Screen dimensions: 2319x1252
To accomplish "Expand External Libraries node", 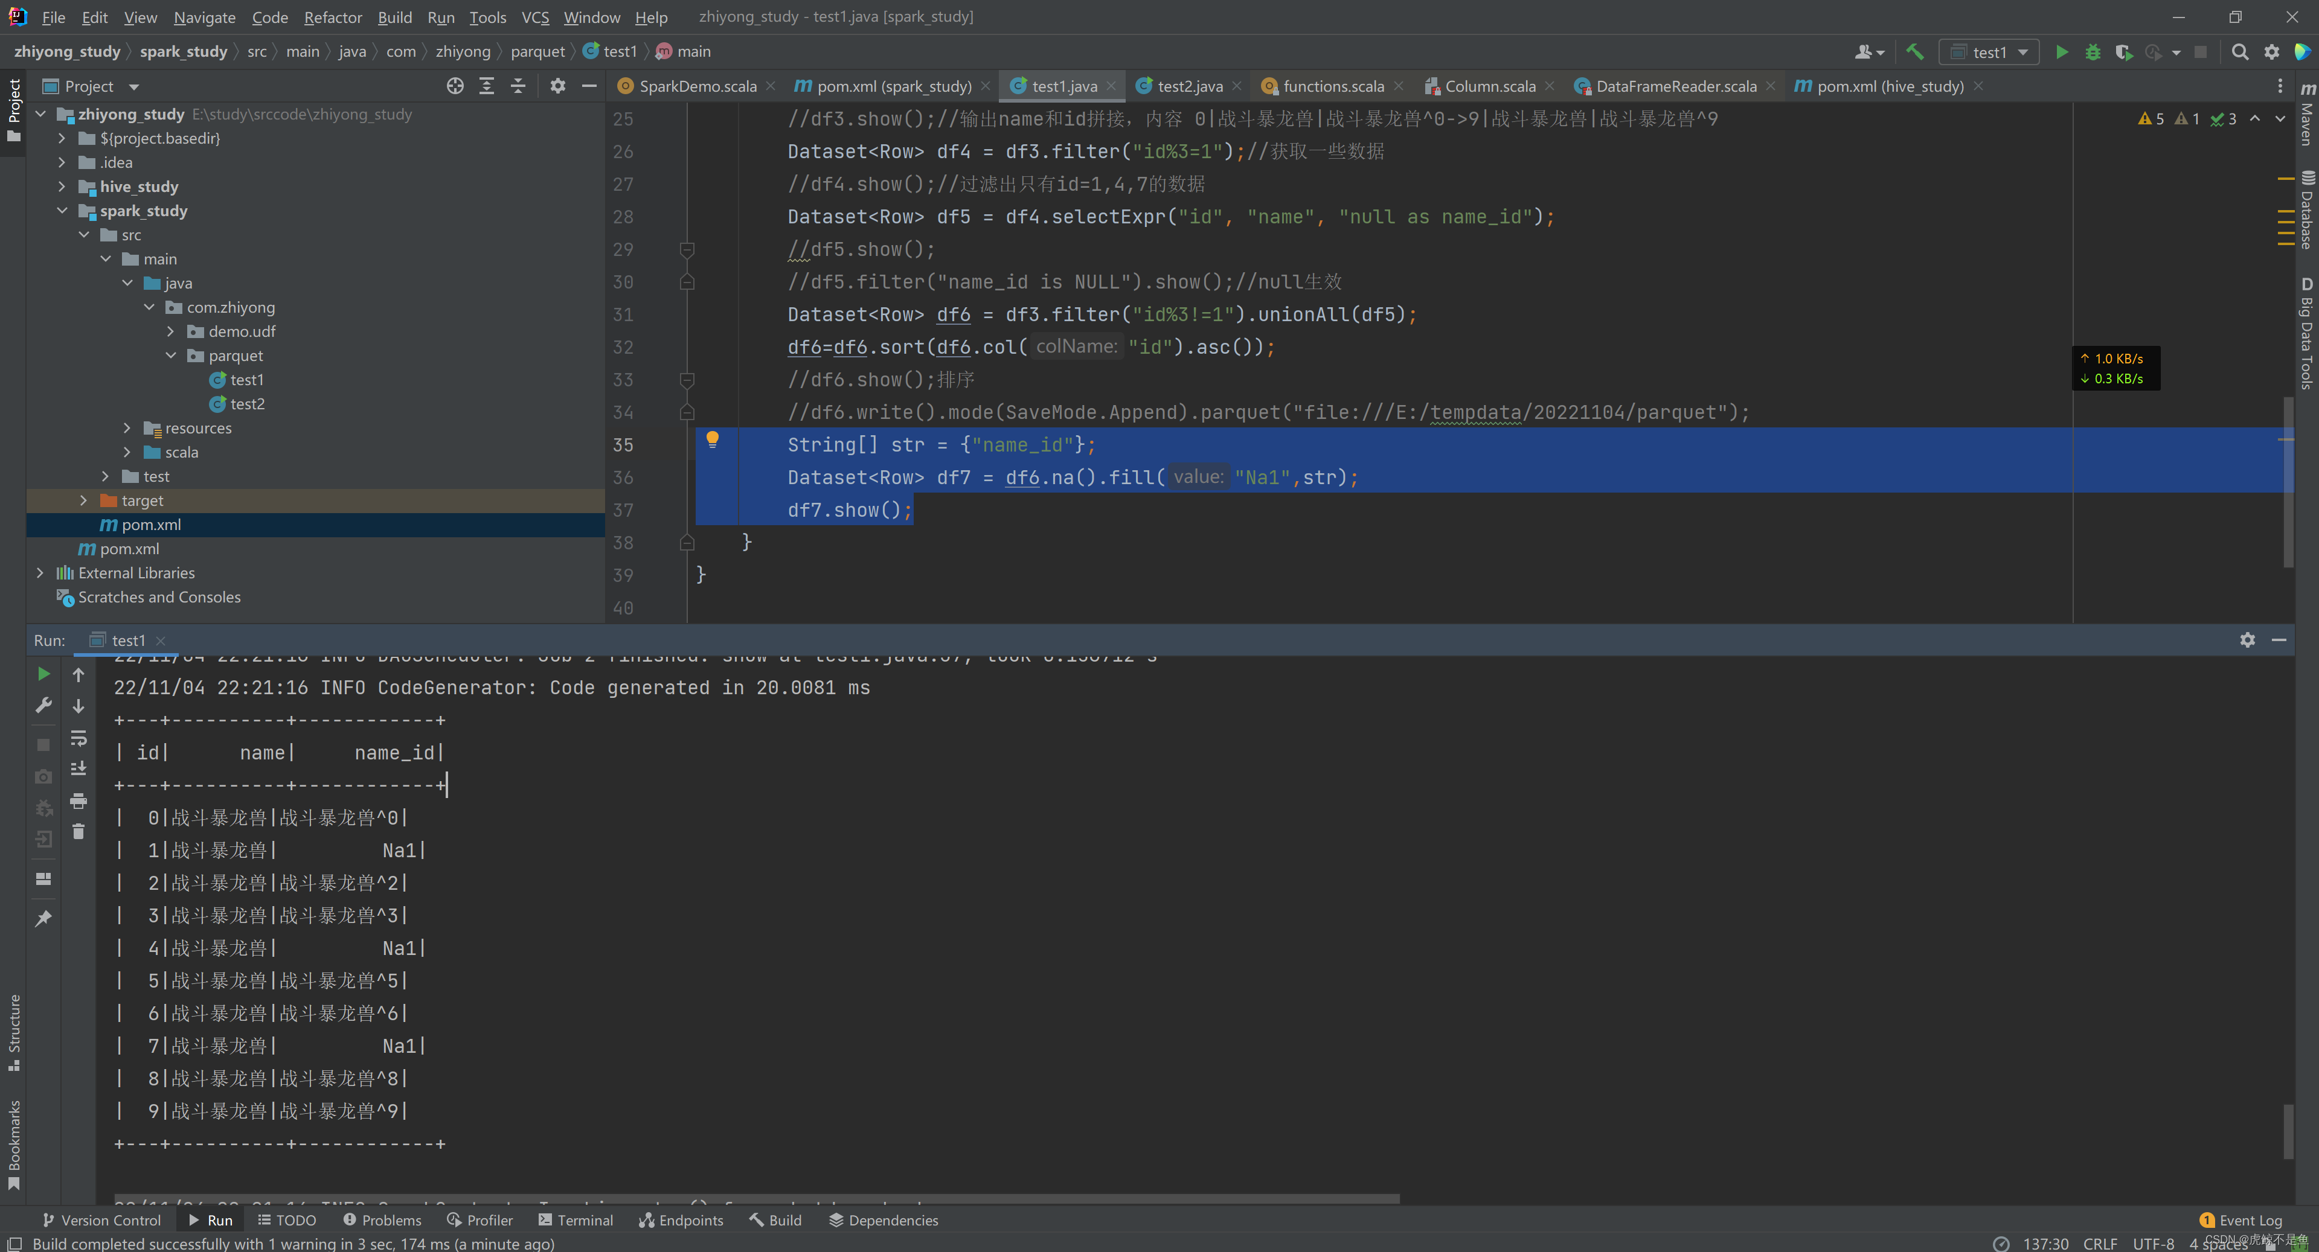I will (40, 572).
